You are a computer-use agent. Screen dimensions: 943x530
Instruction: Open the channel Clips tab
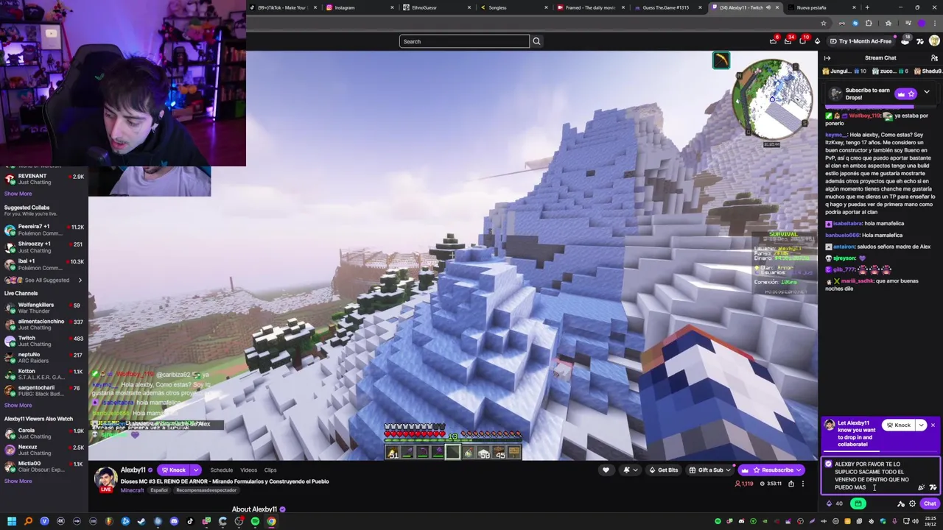coord(270,470)
